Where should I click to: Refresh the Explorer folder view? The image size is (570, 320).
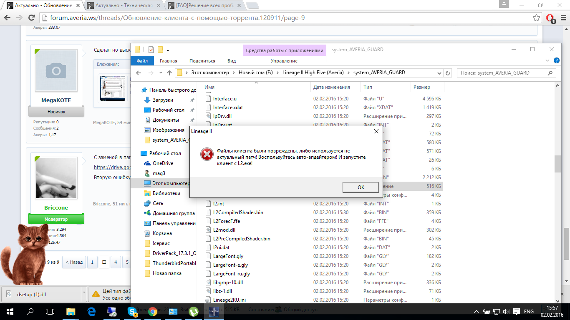(x=448, y=72)
